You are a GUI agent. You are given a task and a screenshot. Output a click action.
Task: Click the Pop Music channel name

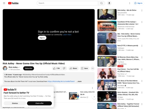coord(121,62)
